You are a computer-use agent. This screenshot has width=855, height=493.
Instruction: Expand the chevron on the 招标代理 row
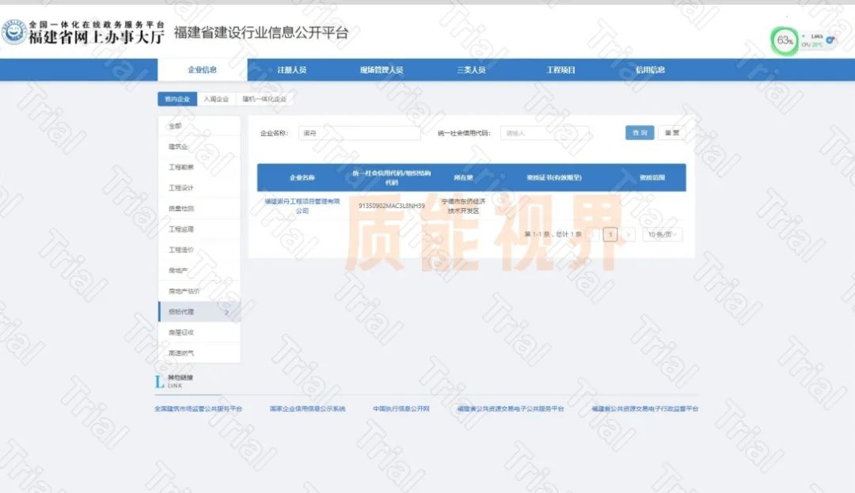pyautogui.click(x=227, y=312)
